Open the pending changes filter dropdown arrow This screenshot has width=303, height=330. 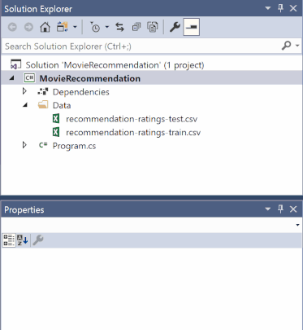click(107, 27)
